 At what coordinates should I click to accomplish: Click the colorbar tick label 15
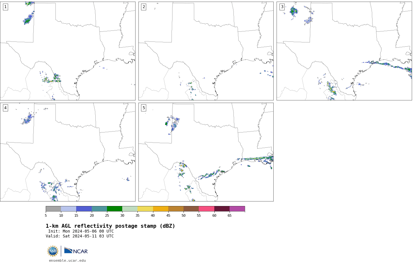coord(76,215)
